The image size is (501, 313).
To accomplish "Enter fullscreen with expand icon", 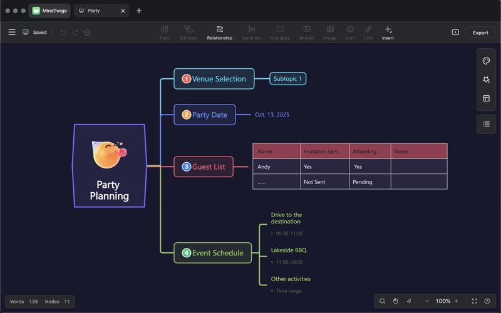I will [x=475, y=301].
